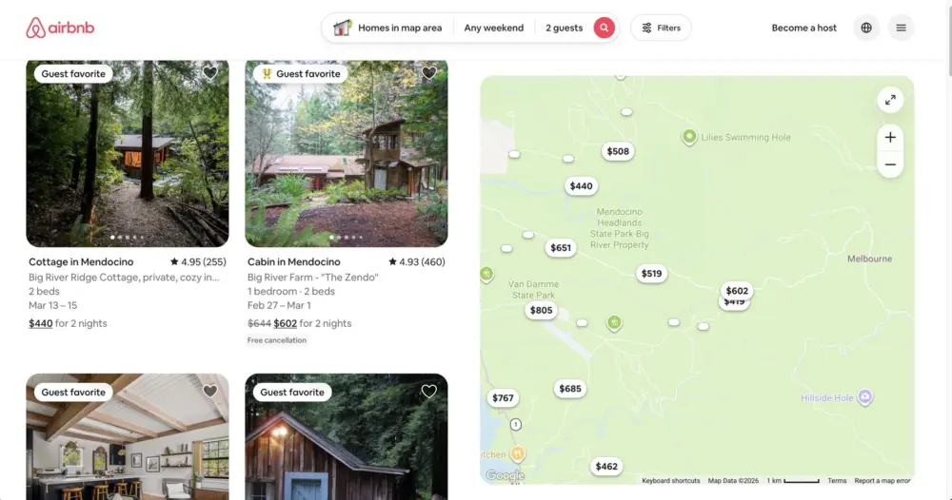Open Lilies Swimming Hole map pin
Image resolution: width=952 pixels, height=500 pixels.
click(x=689, y=137)
